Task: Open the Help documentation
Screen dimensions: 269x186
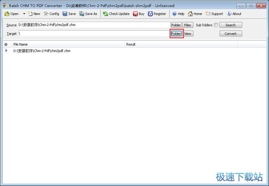Action: point(178,13)
